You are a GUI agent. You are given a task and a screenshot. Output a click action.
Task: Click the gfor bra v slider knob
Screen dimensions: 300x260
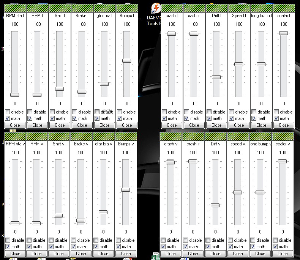(103, 212)
